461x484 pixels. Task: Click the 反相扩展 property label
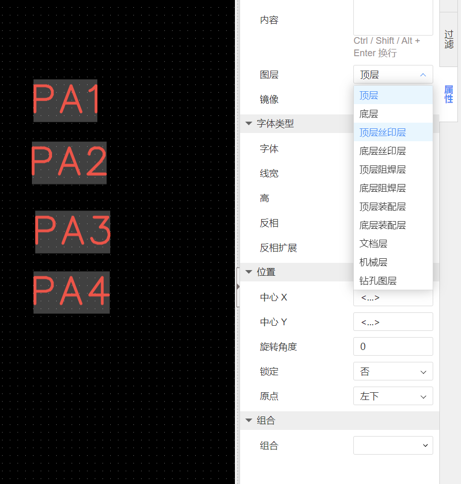279,248
